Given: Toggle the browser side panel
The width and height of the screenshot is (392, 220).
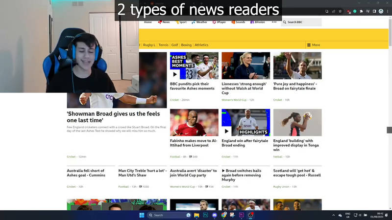Looking at the screenshot, I should 374,11.
